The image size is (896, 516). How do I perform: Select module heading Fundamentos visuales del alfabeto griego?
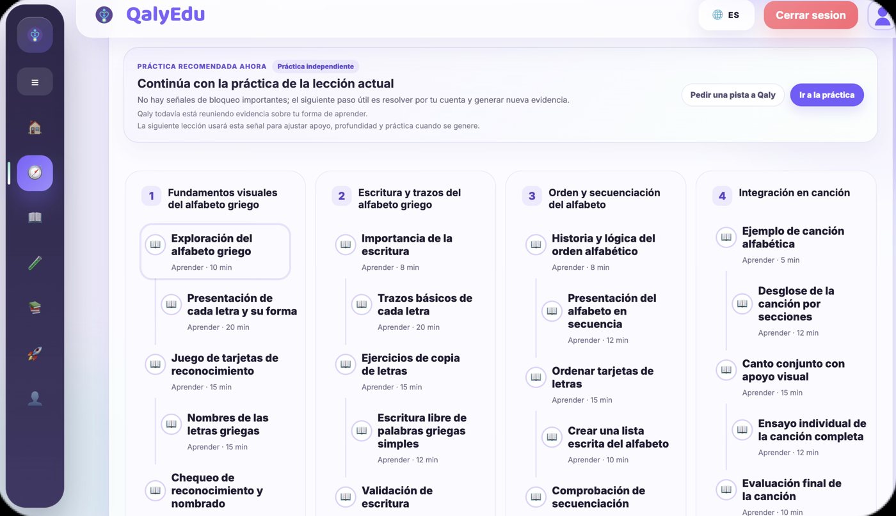click(223, 198)
